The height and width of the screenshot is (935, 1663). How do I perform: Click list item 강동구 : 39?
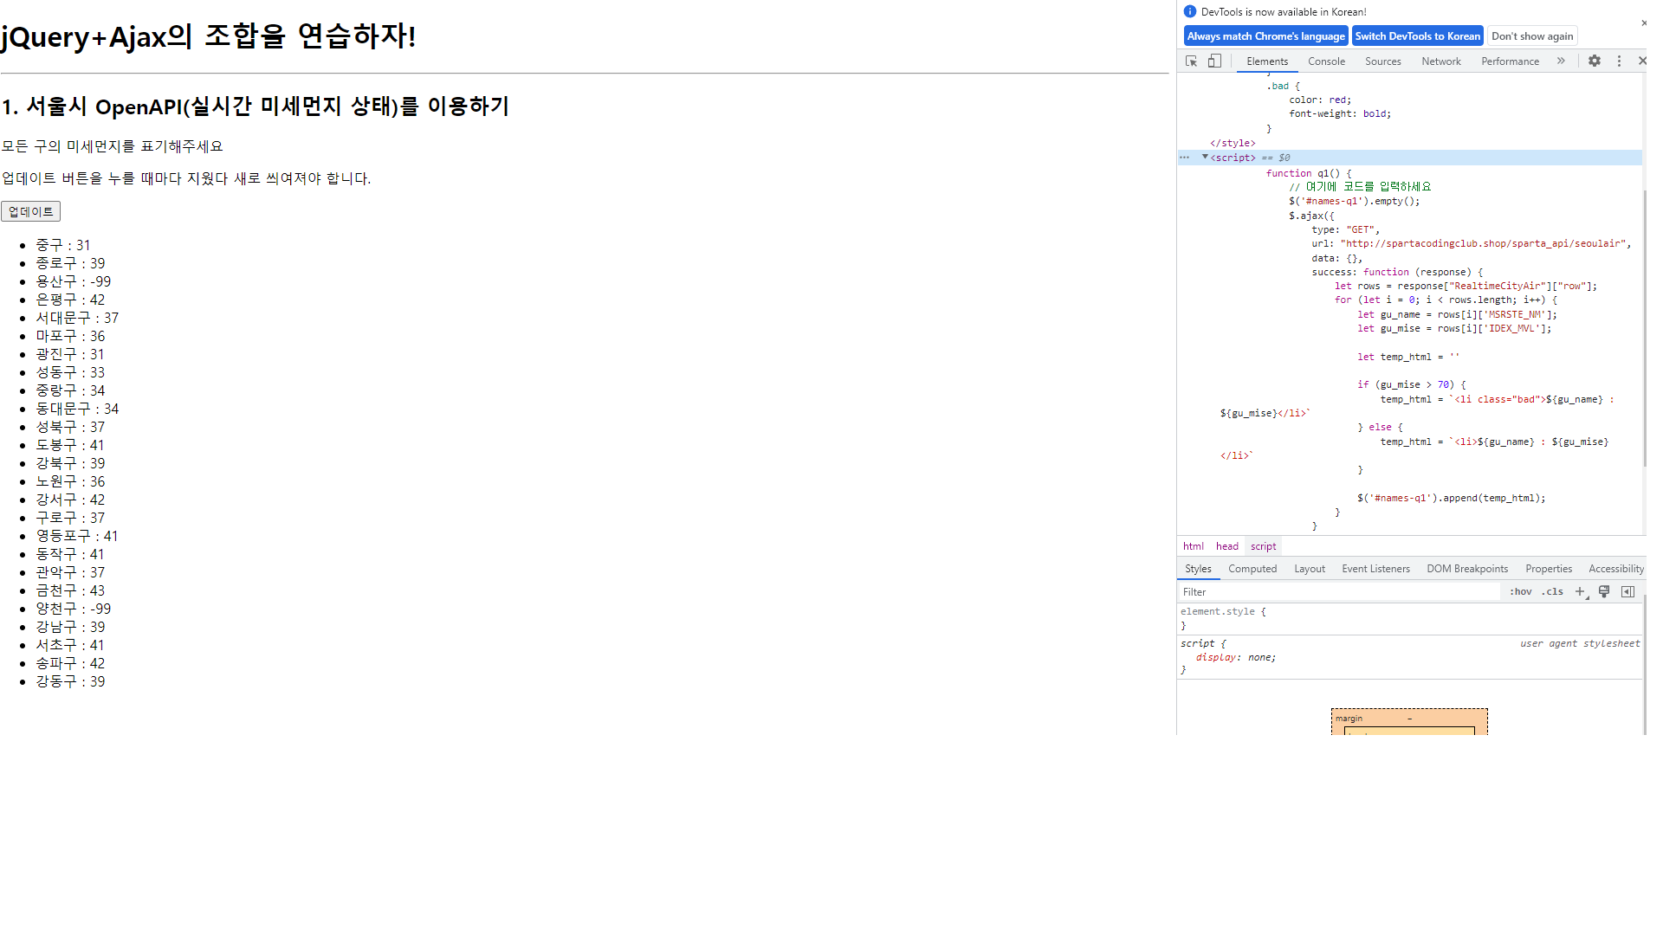(70, 681)
